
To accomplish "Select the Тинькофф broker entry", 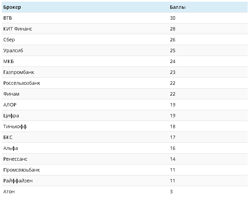I will click(x=15, y=126).
